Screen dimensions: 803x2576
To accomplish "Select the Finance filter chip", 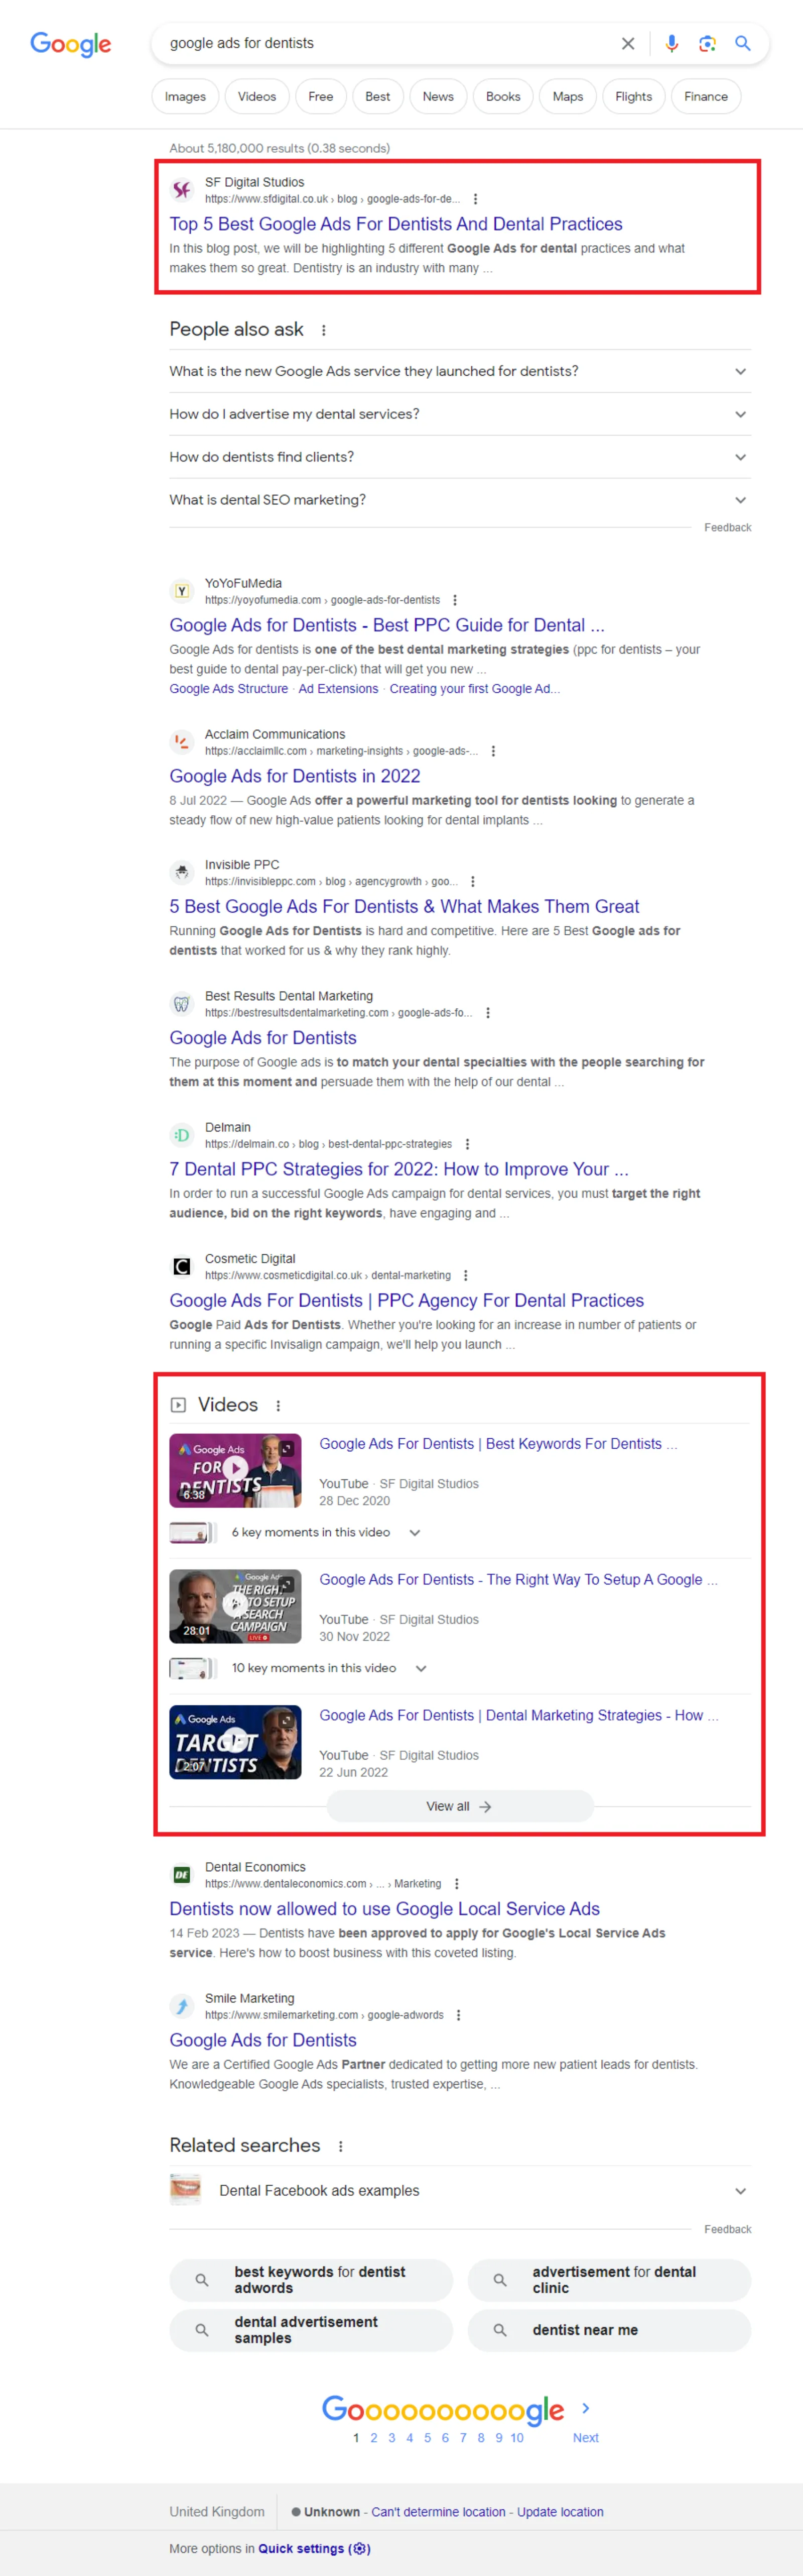I will 706,97.
